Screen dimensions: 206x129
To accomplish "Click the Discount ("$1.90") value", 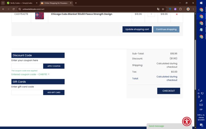I will 173,58.
